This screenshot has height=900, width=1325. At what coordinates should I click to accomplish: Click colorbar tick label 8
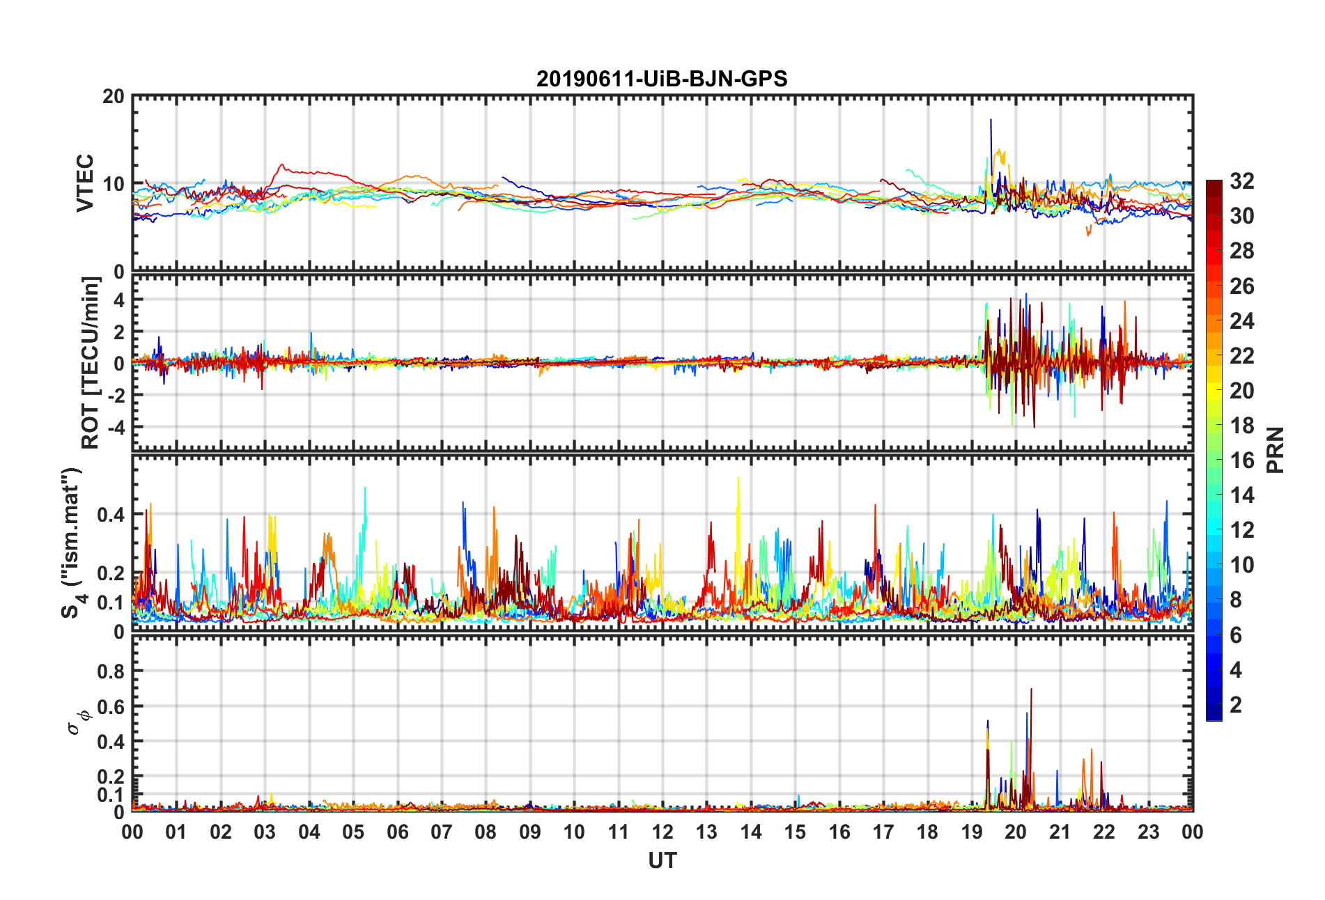point(1236,600)
